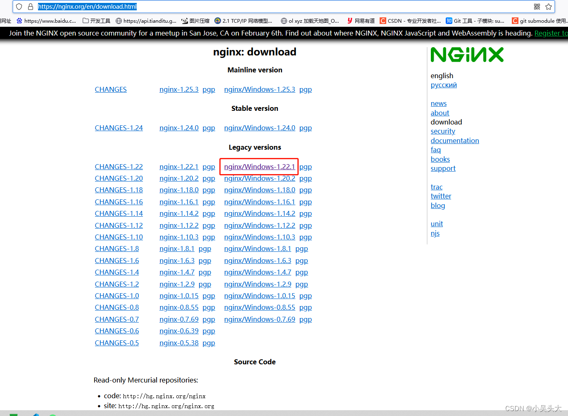Open the mainline CHANGES link
The image size is (568, 416).
point(111,89)
